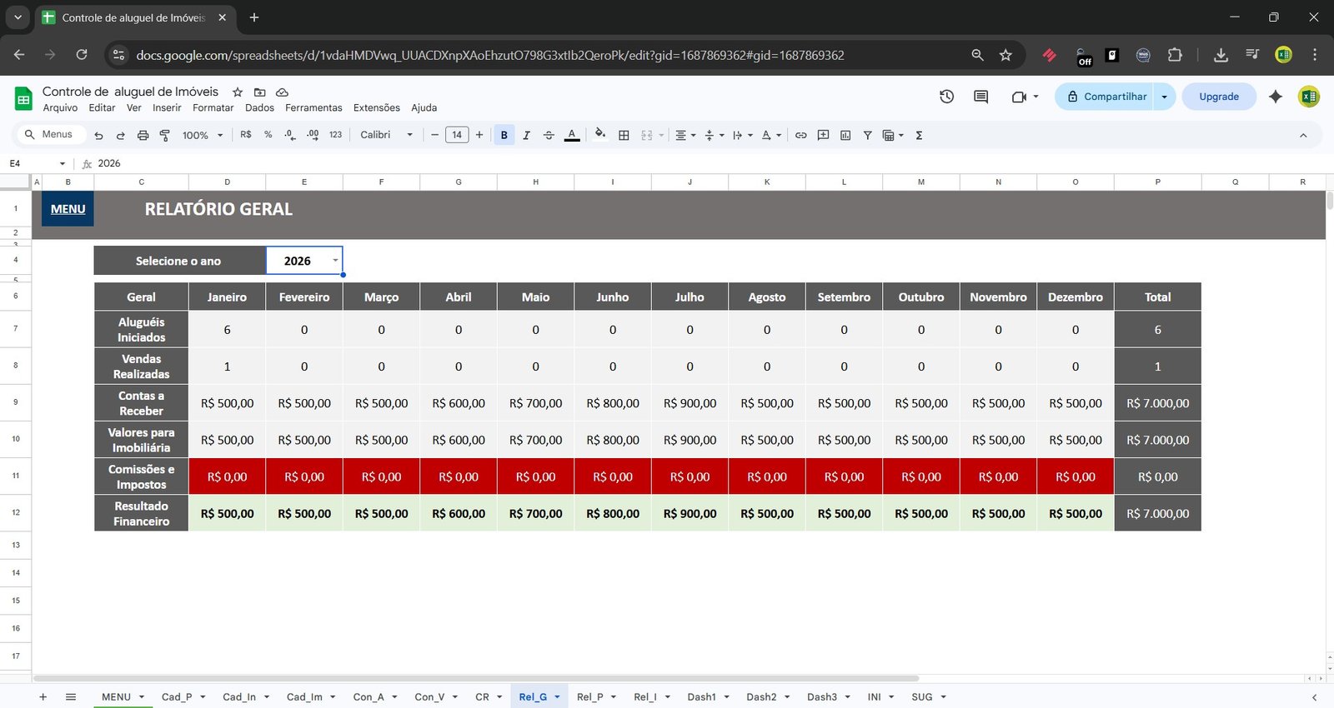Click the print icon in toolbar
Screen dimensions: 1334x708
[x=143, y=135]
